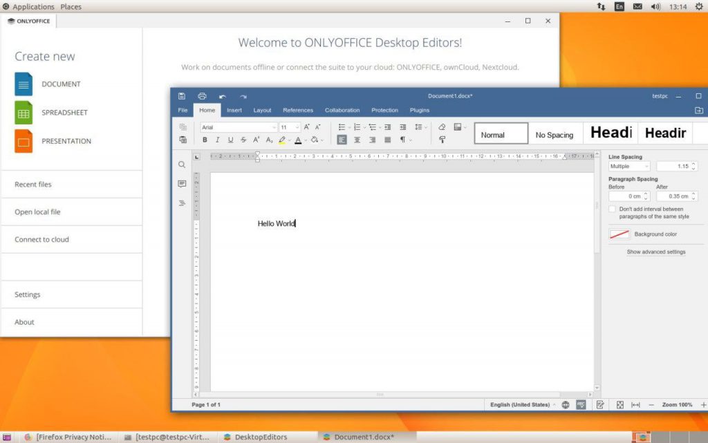708x443 pixels.
Task: Apply the No Spacing style
Action: 555,135
